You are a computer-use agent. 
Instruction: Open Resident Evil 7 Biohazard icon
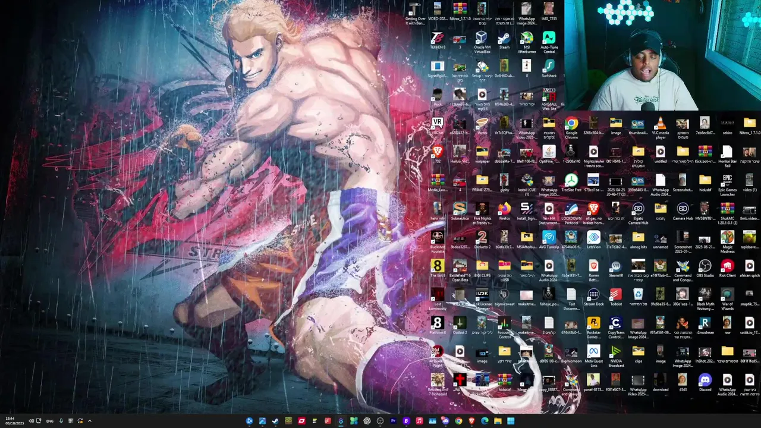click(438, 385)
